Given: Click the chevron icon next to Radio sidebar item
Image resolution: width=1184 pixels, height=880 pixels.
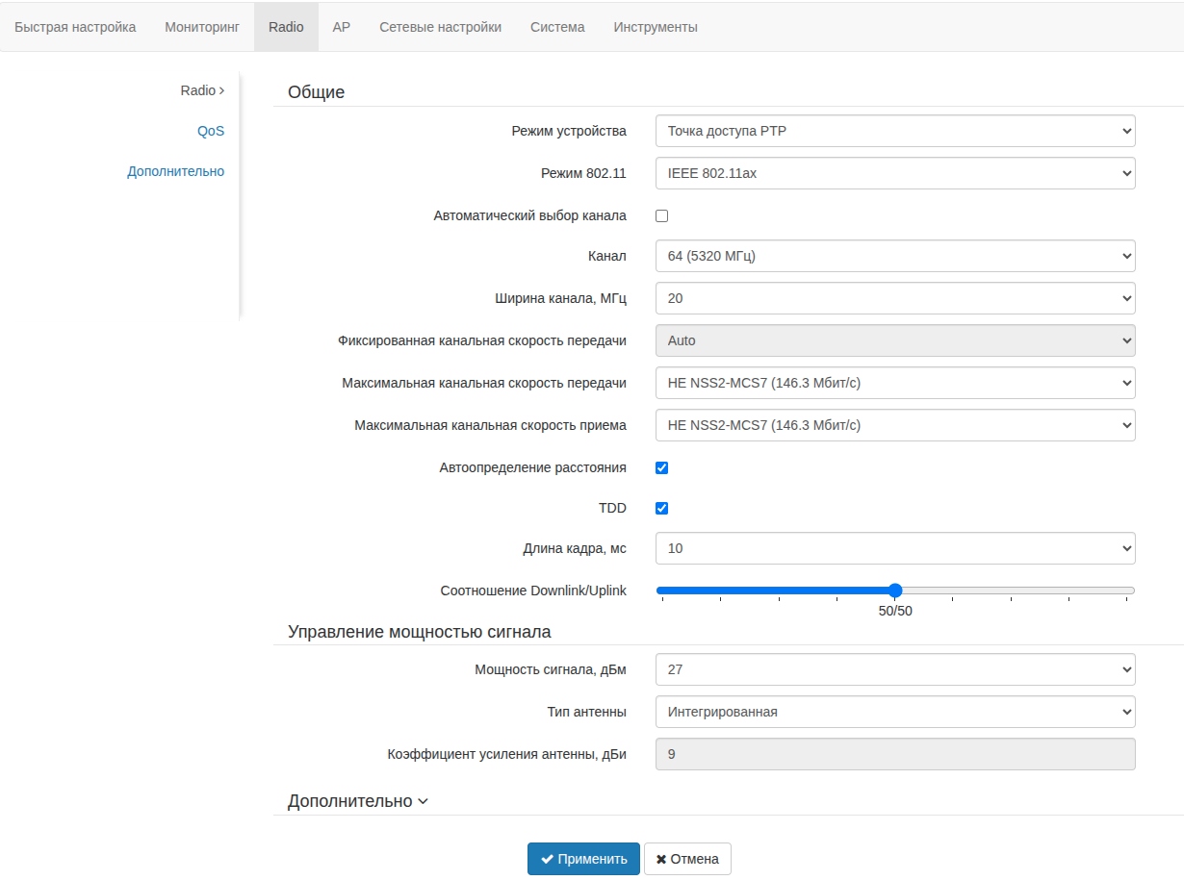Looking at the screenshot, I should pos(222,90).
